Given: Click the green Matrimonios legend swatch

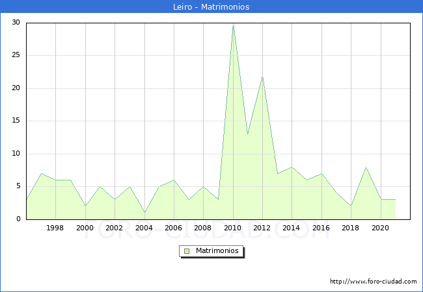Looking at the screenshot, I should point(187,251).
